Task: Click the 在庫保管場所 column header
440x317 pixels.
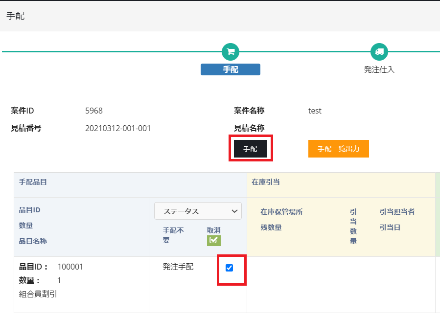Action: [281, 212]
